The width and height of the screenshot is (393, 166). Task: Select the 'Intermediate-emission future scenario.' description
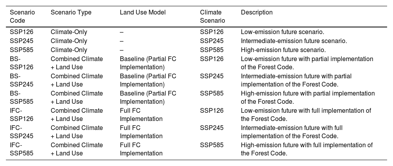pos(294,41)
